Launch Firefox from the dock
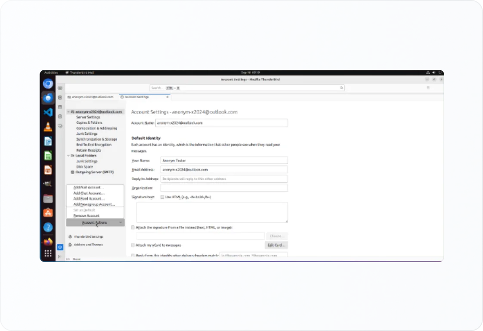 click(48, 241)
